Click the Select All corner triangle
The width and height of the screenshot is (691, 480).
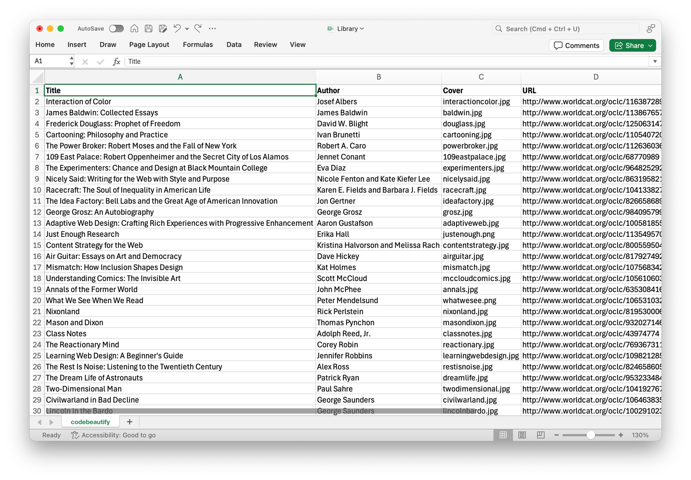point(37,77)
